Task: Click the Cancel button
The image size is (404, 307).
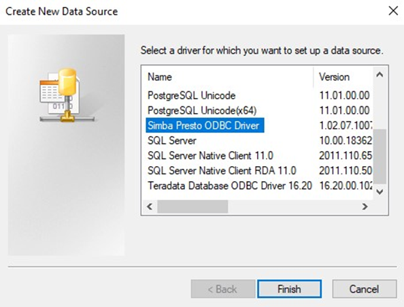Action: (365, 289)
